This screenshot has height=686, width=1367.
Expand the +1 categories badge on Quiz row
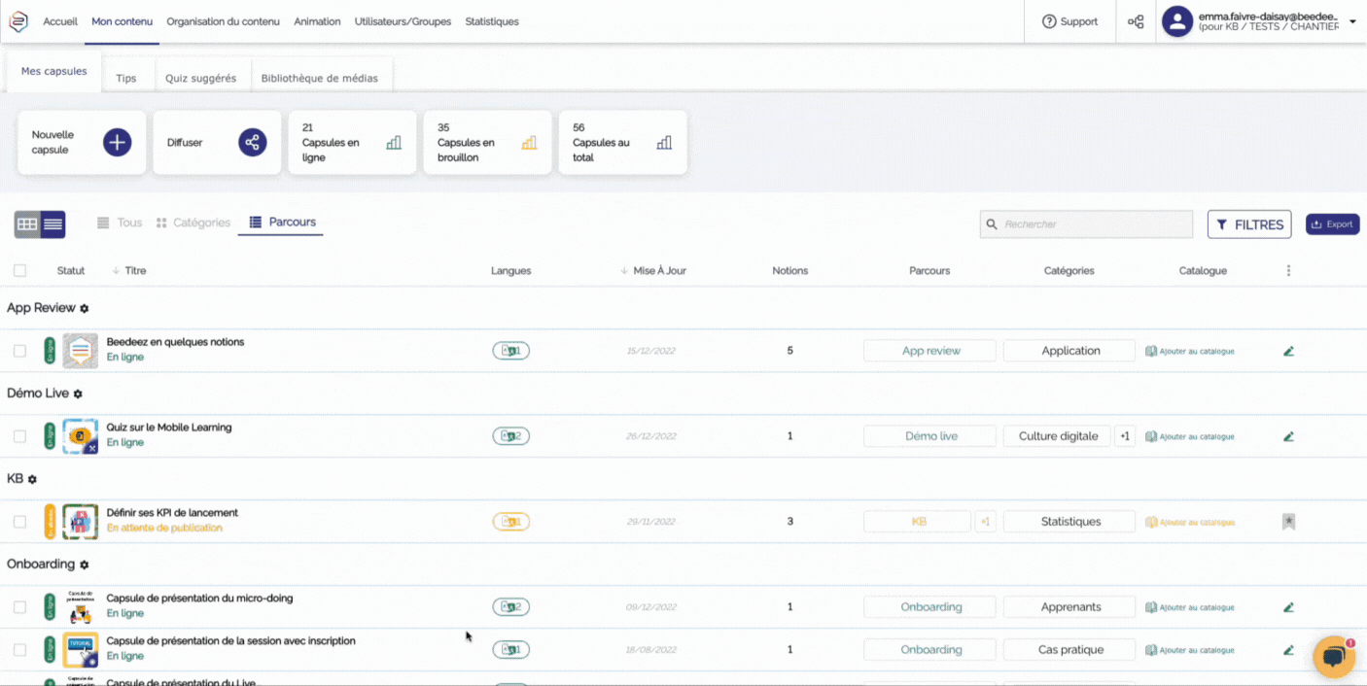point(1124,436)
